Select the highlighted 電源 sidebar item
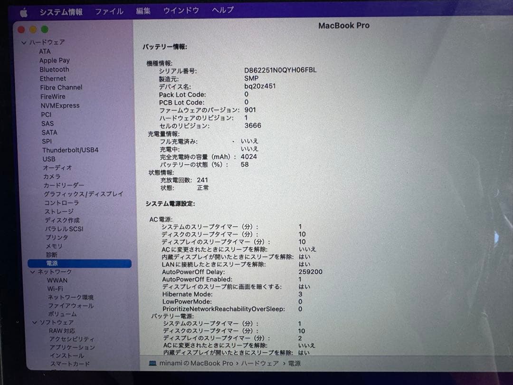This screenshot has height=385, width=513. point(79,263)
